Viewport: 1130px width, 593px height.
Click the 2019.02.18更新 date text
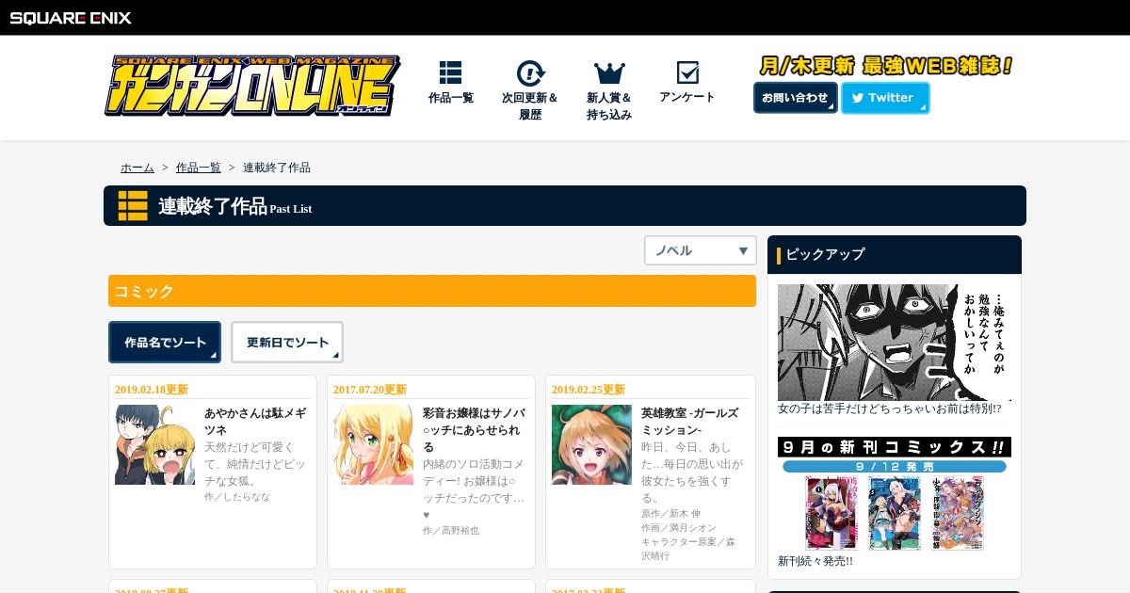[x=152, y=390]
